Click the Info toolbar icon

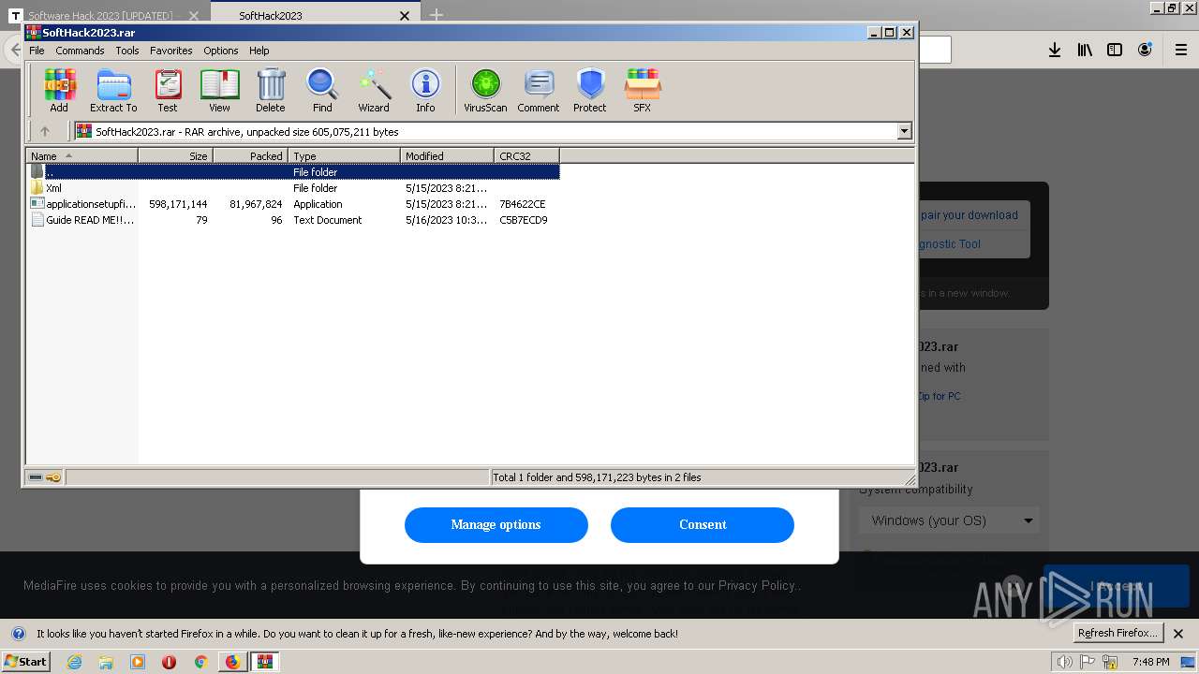point(425,91)
